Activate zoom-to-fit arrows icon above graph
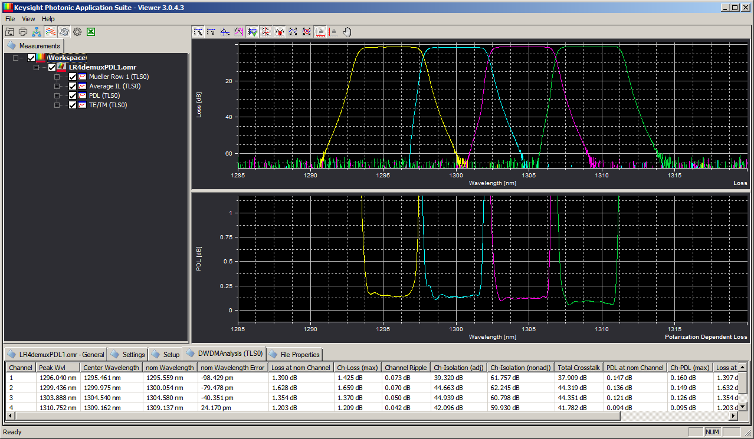 point(293,32)
